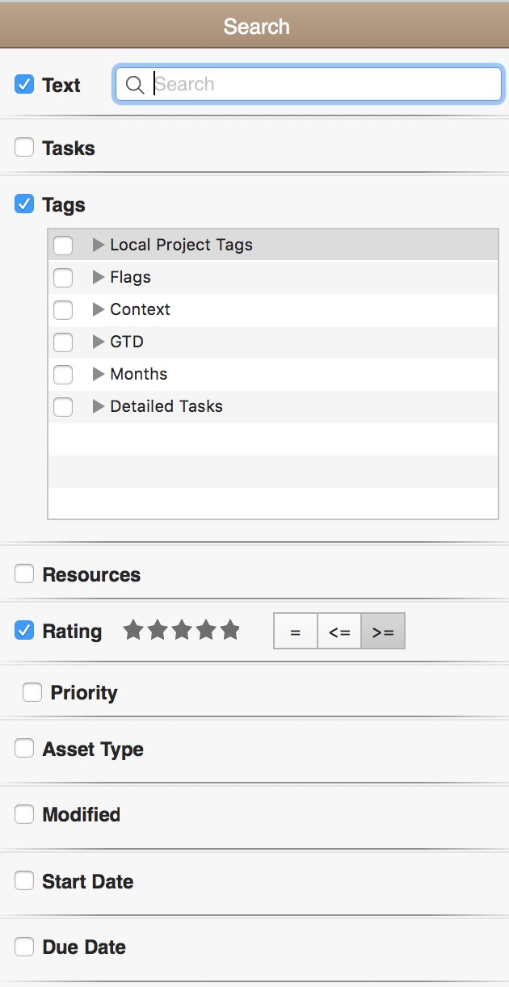Click into the Search text field
This screenshot has height=987, width=509.
(309, 84)
